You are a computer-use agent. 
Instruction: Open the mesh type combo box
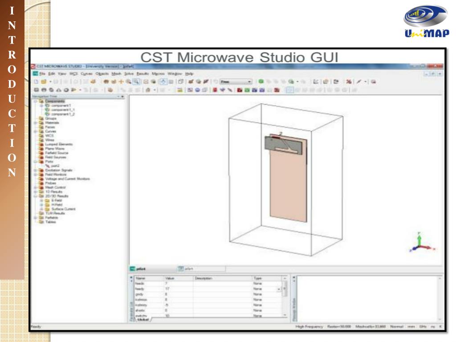pyautogui.click(x=236, y=82)
